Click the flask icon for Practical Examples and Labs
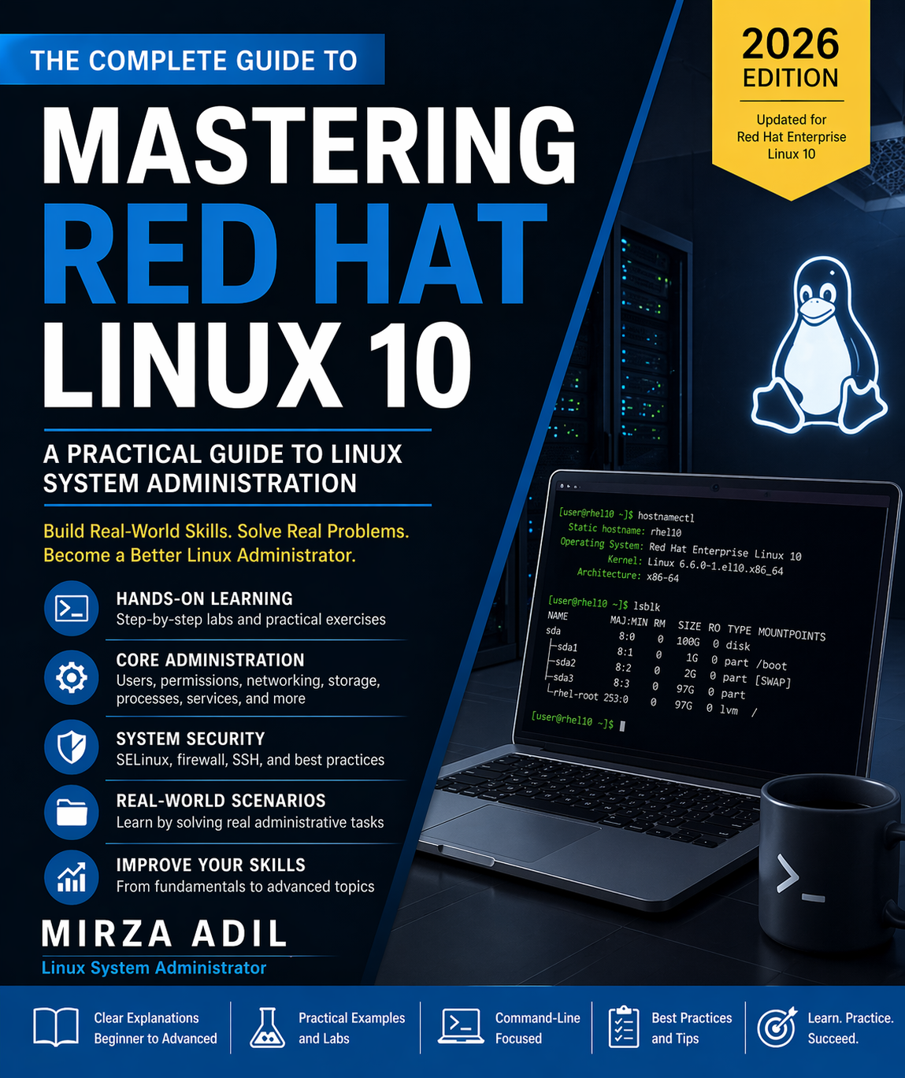 [x=267, y=1028]
